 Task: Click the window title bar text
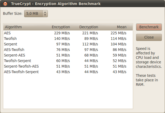(56, 4)
